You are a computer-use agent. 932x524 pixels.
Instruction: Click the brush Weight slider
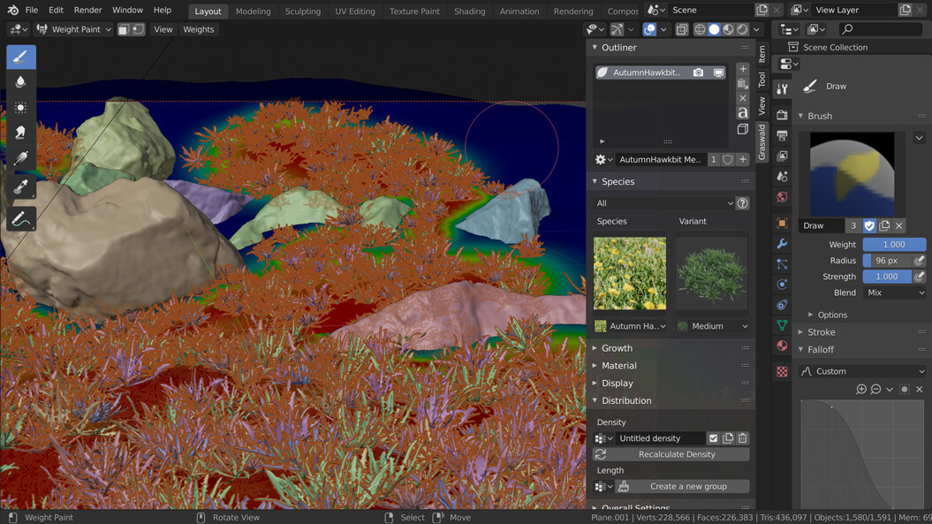pos(893,244)
